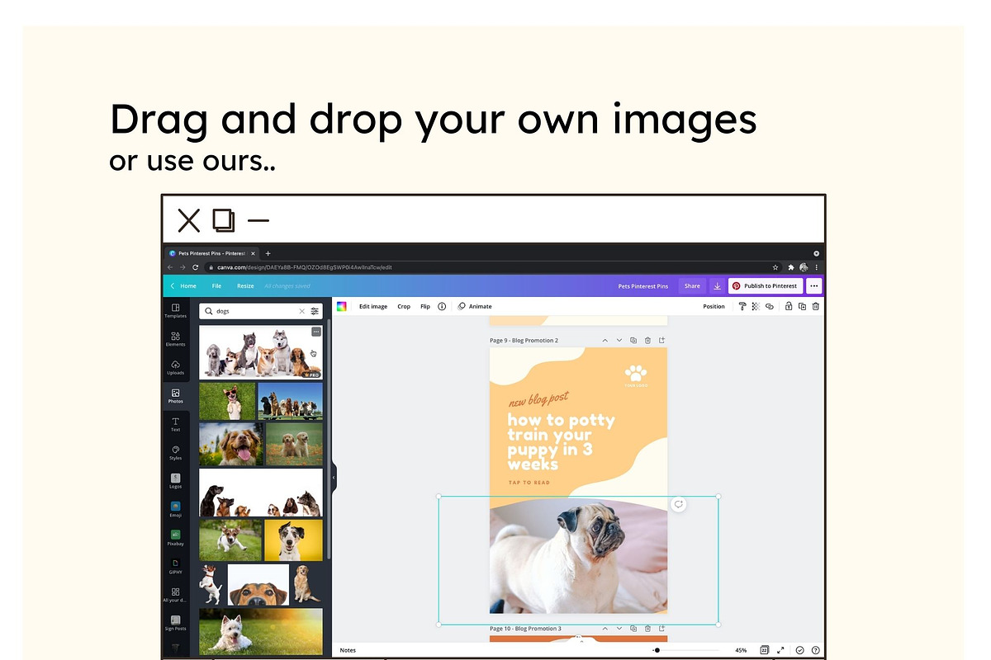Open a new browser tab

(x=268, y=253)
